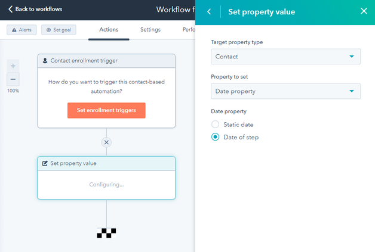Open the Target property type dropdown
The width and height of the screenshot is (375, 252).
[285, 57]
